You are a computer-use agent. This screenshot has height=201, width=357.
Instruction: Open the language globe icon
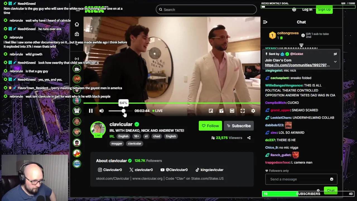tap(294, 9)
